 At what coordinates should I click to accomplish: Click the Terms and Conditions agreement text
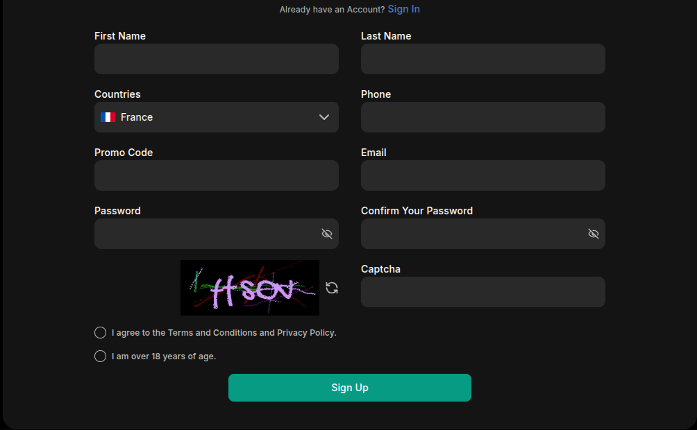click(224, 333)
